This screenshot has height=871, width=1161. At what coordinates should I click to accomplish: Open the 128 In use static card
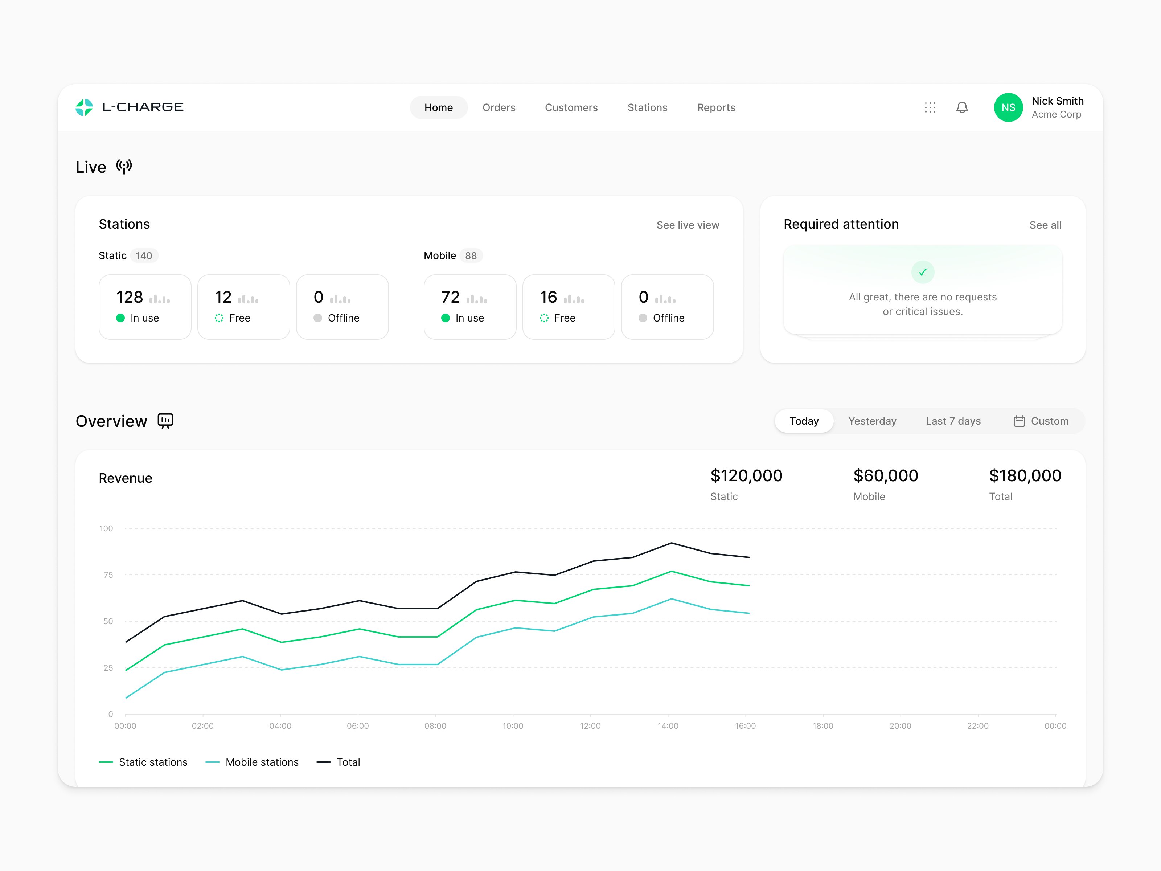145,307
